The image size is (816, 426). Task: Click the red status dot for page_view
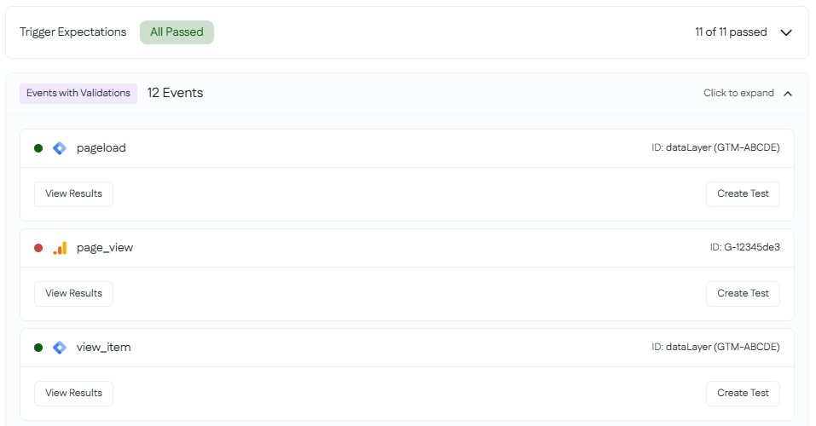pyautogui.click(x=38, y=248)
